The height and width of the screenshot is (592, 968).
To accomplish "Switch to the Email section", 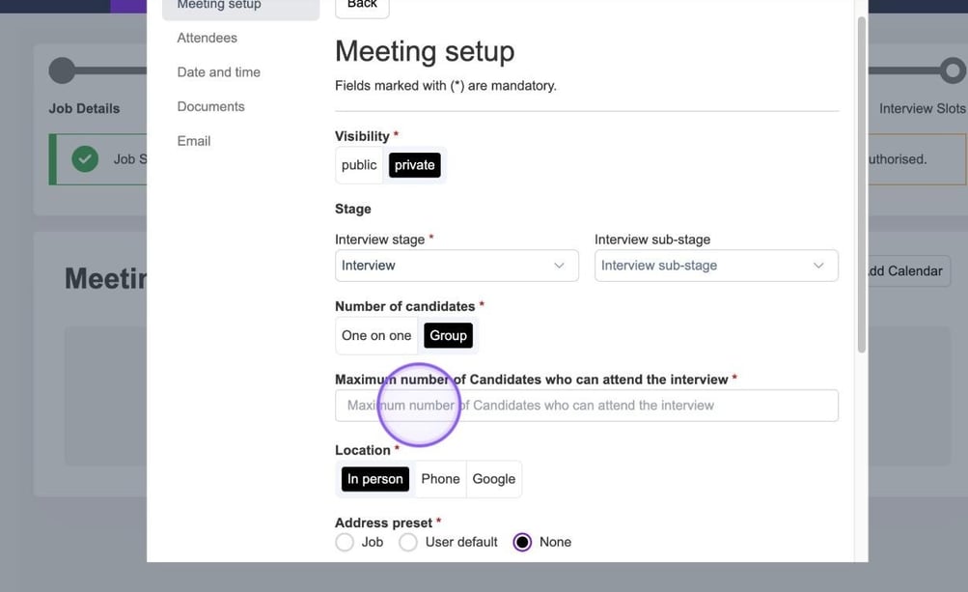I will [193, 141].
